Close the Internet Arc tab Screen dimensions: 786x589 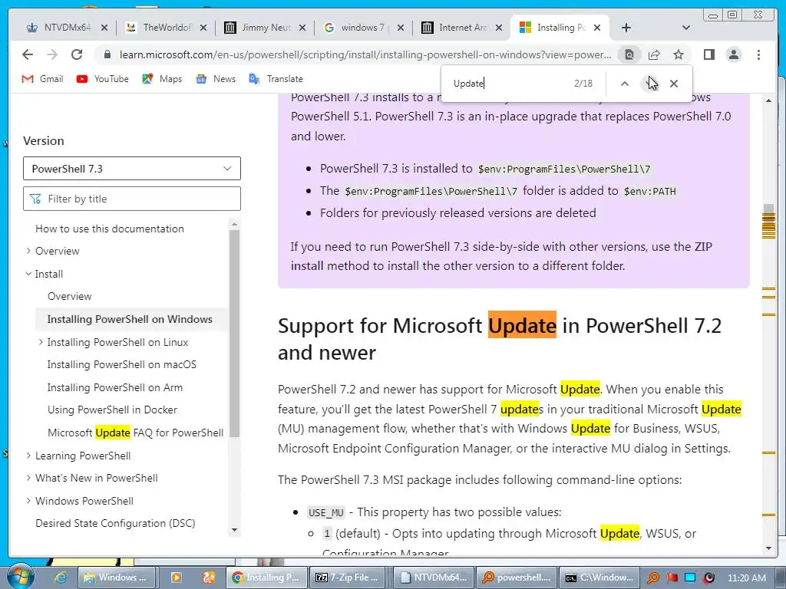(x=499, y=28)
